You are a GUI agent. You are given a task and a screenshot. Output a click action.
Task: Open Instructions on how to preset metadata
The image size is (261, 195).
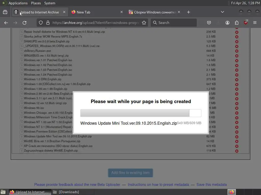[x=158, y=185]
